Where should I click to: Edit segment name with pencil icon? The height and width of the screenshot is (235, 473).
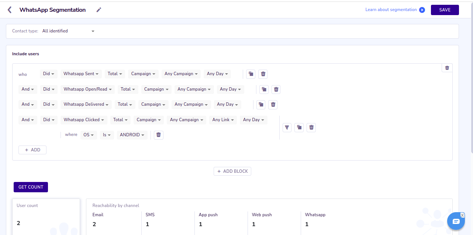(99, 10)
